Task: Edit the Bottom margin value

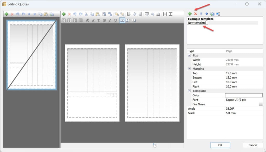Action: [244, 77]
